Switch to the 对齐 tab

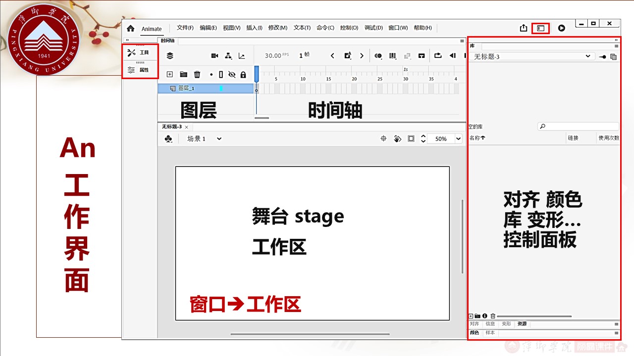475,324
